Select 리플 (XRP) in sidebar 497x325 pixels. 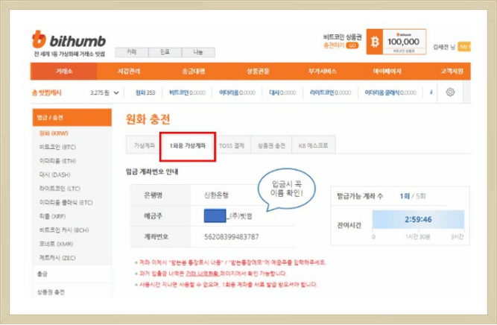pos(52,216)
